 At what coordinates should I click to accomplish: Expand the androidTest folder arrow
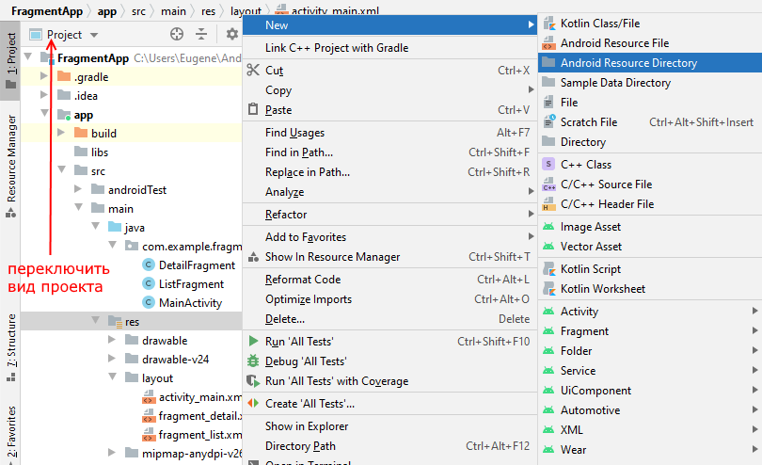click(79, 190)
